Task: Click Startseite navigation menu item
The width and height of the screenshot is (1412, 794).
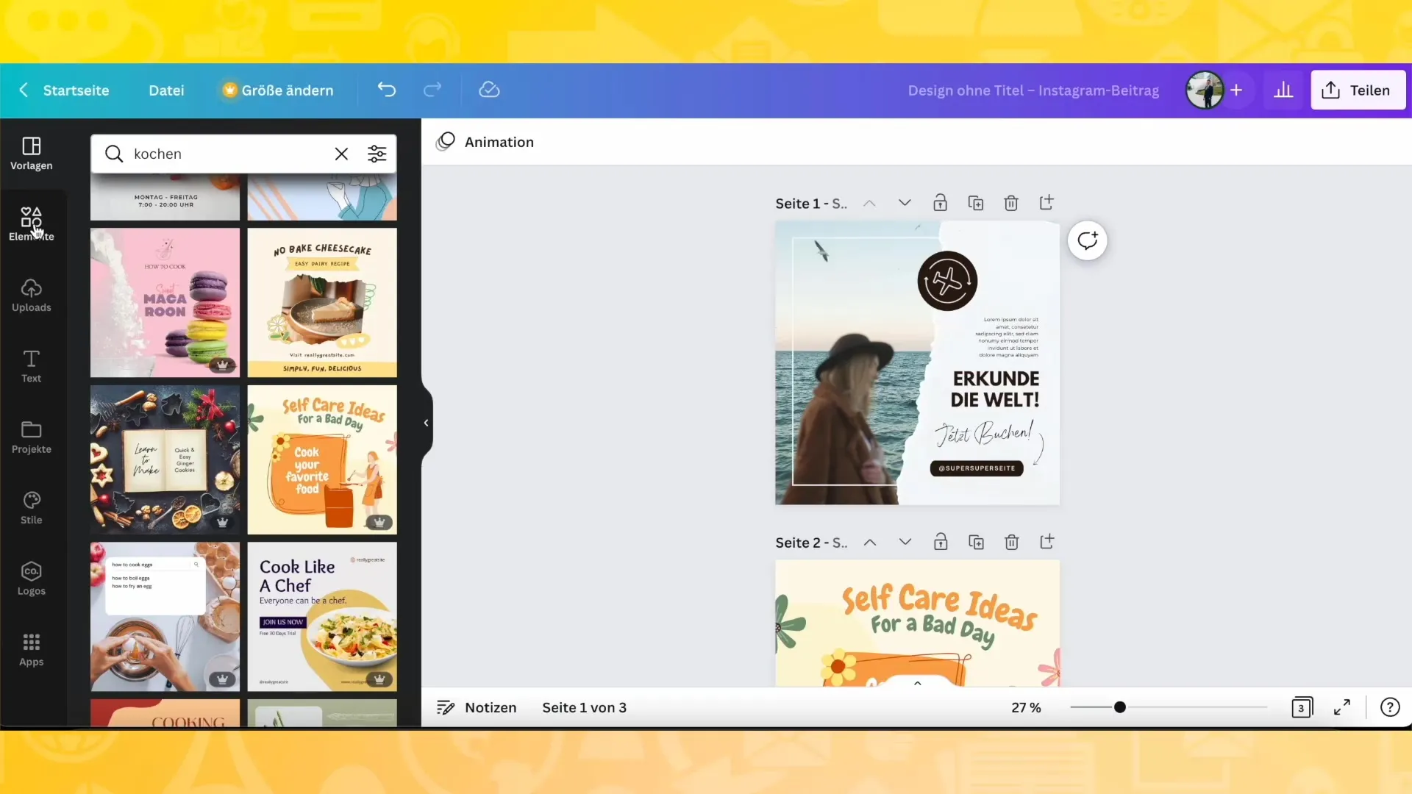Action: [x=76, y=89]
